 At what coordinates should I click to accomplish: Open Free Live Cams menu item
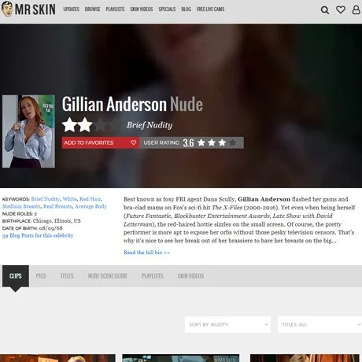210,9
